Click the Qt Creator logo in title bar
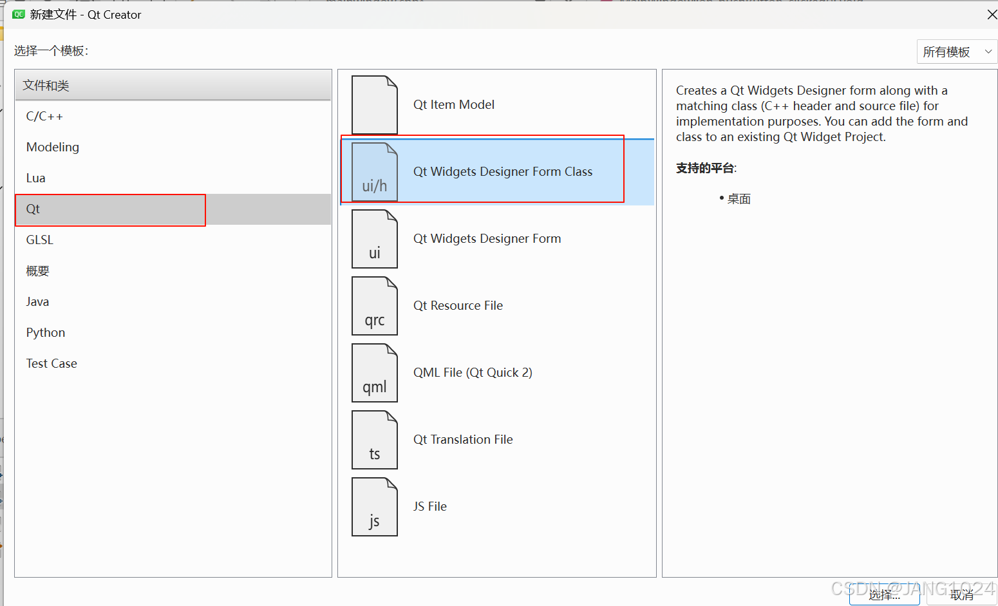This screenshot has height=606, width=998. pyautogui.click(x=19, y=14)
